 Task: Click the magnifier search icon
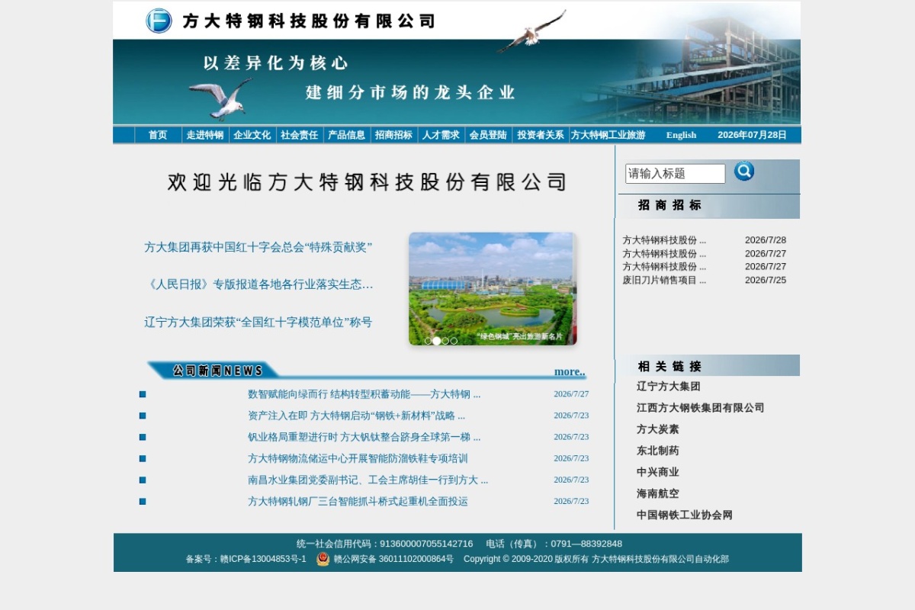(x=744, y=171)
